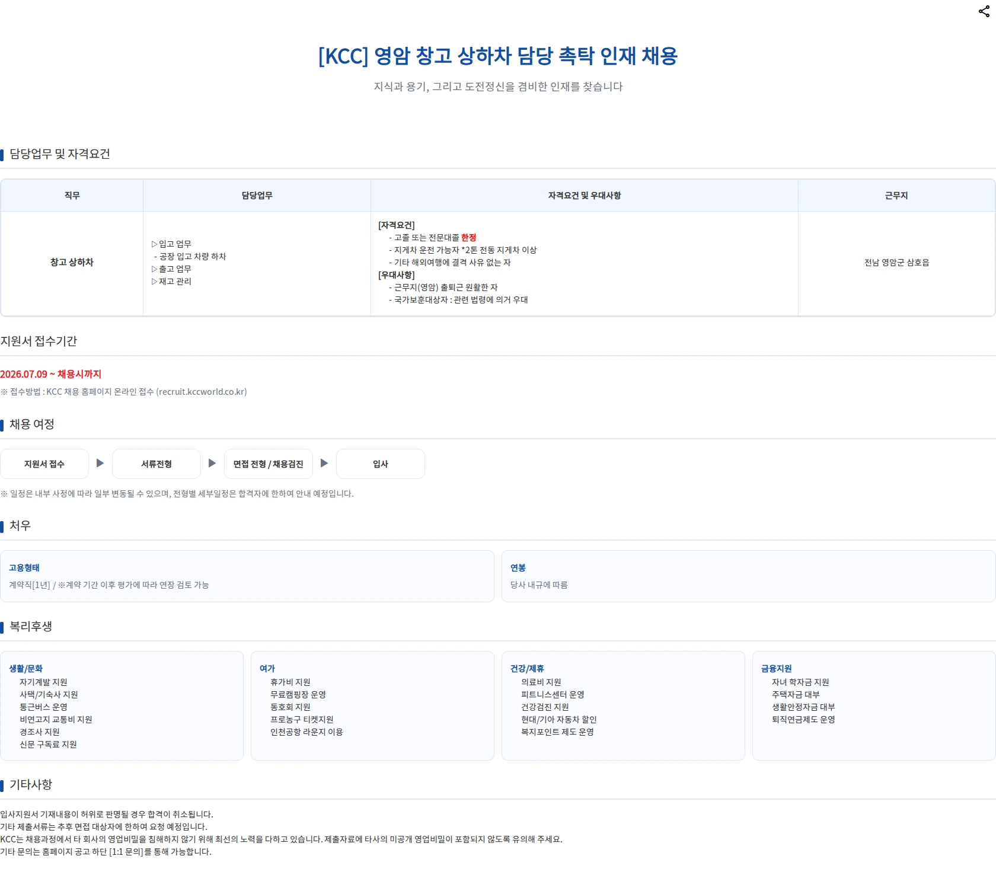Click the 신문 구독료 지원 item
The image size is (996, 875).
pyautogui.click(x=48, y=745)
